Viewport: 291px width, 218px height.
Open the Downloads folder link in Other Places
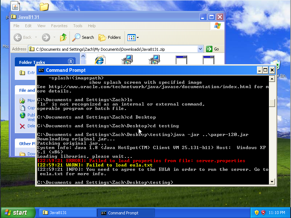click(28, 154)
